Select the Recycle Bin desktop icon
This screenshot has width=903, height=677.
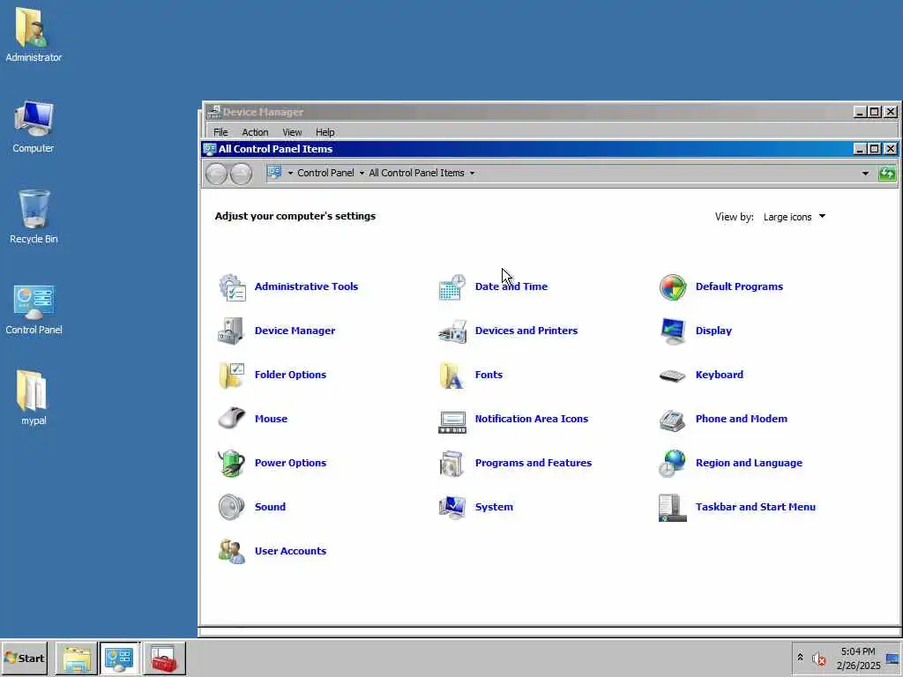click(34, 217)
